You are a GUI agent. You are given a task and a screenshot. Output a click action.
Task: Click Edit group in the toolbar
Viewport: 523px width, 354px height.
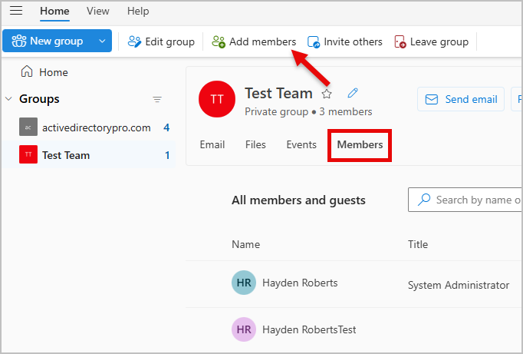[161, 41]
